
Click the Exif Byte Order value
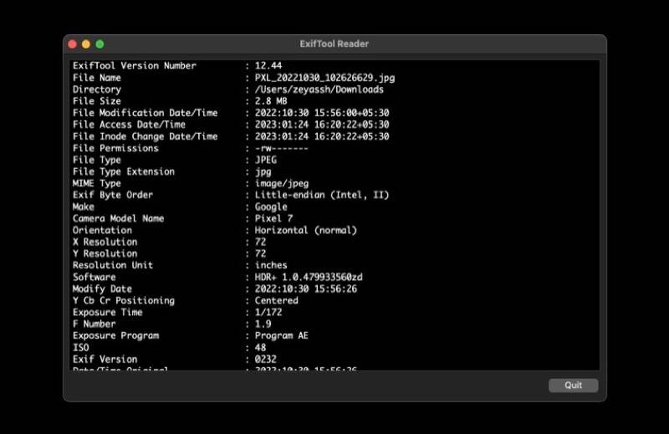322,195
